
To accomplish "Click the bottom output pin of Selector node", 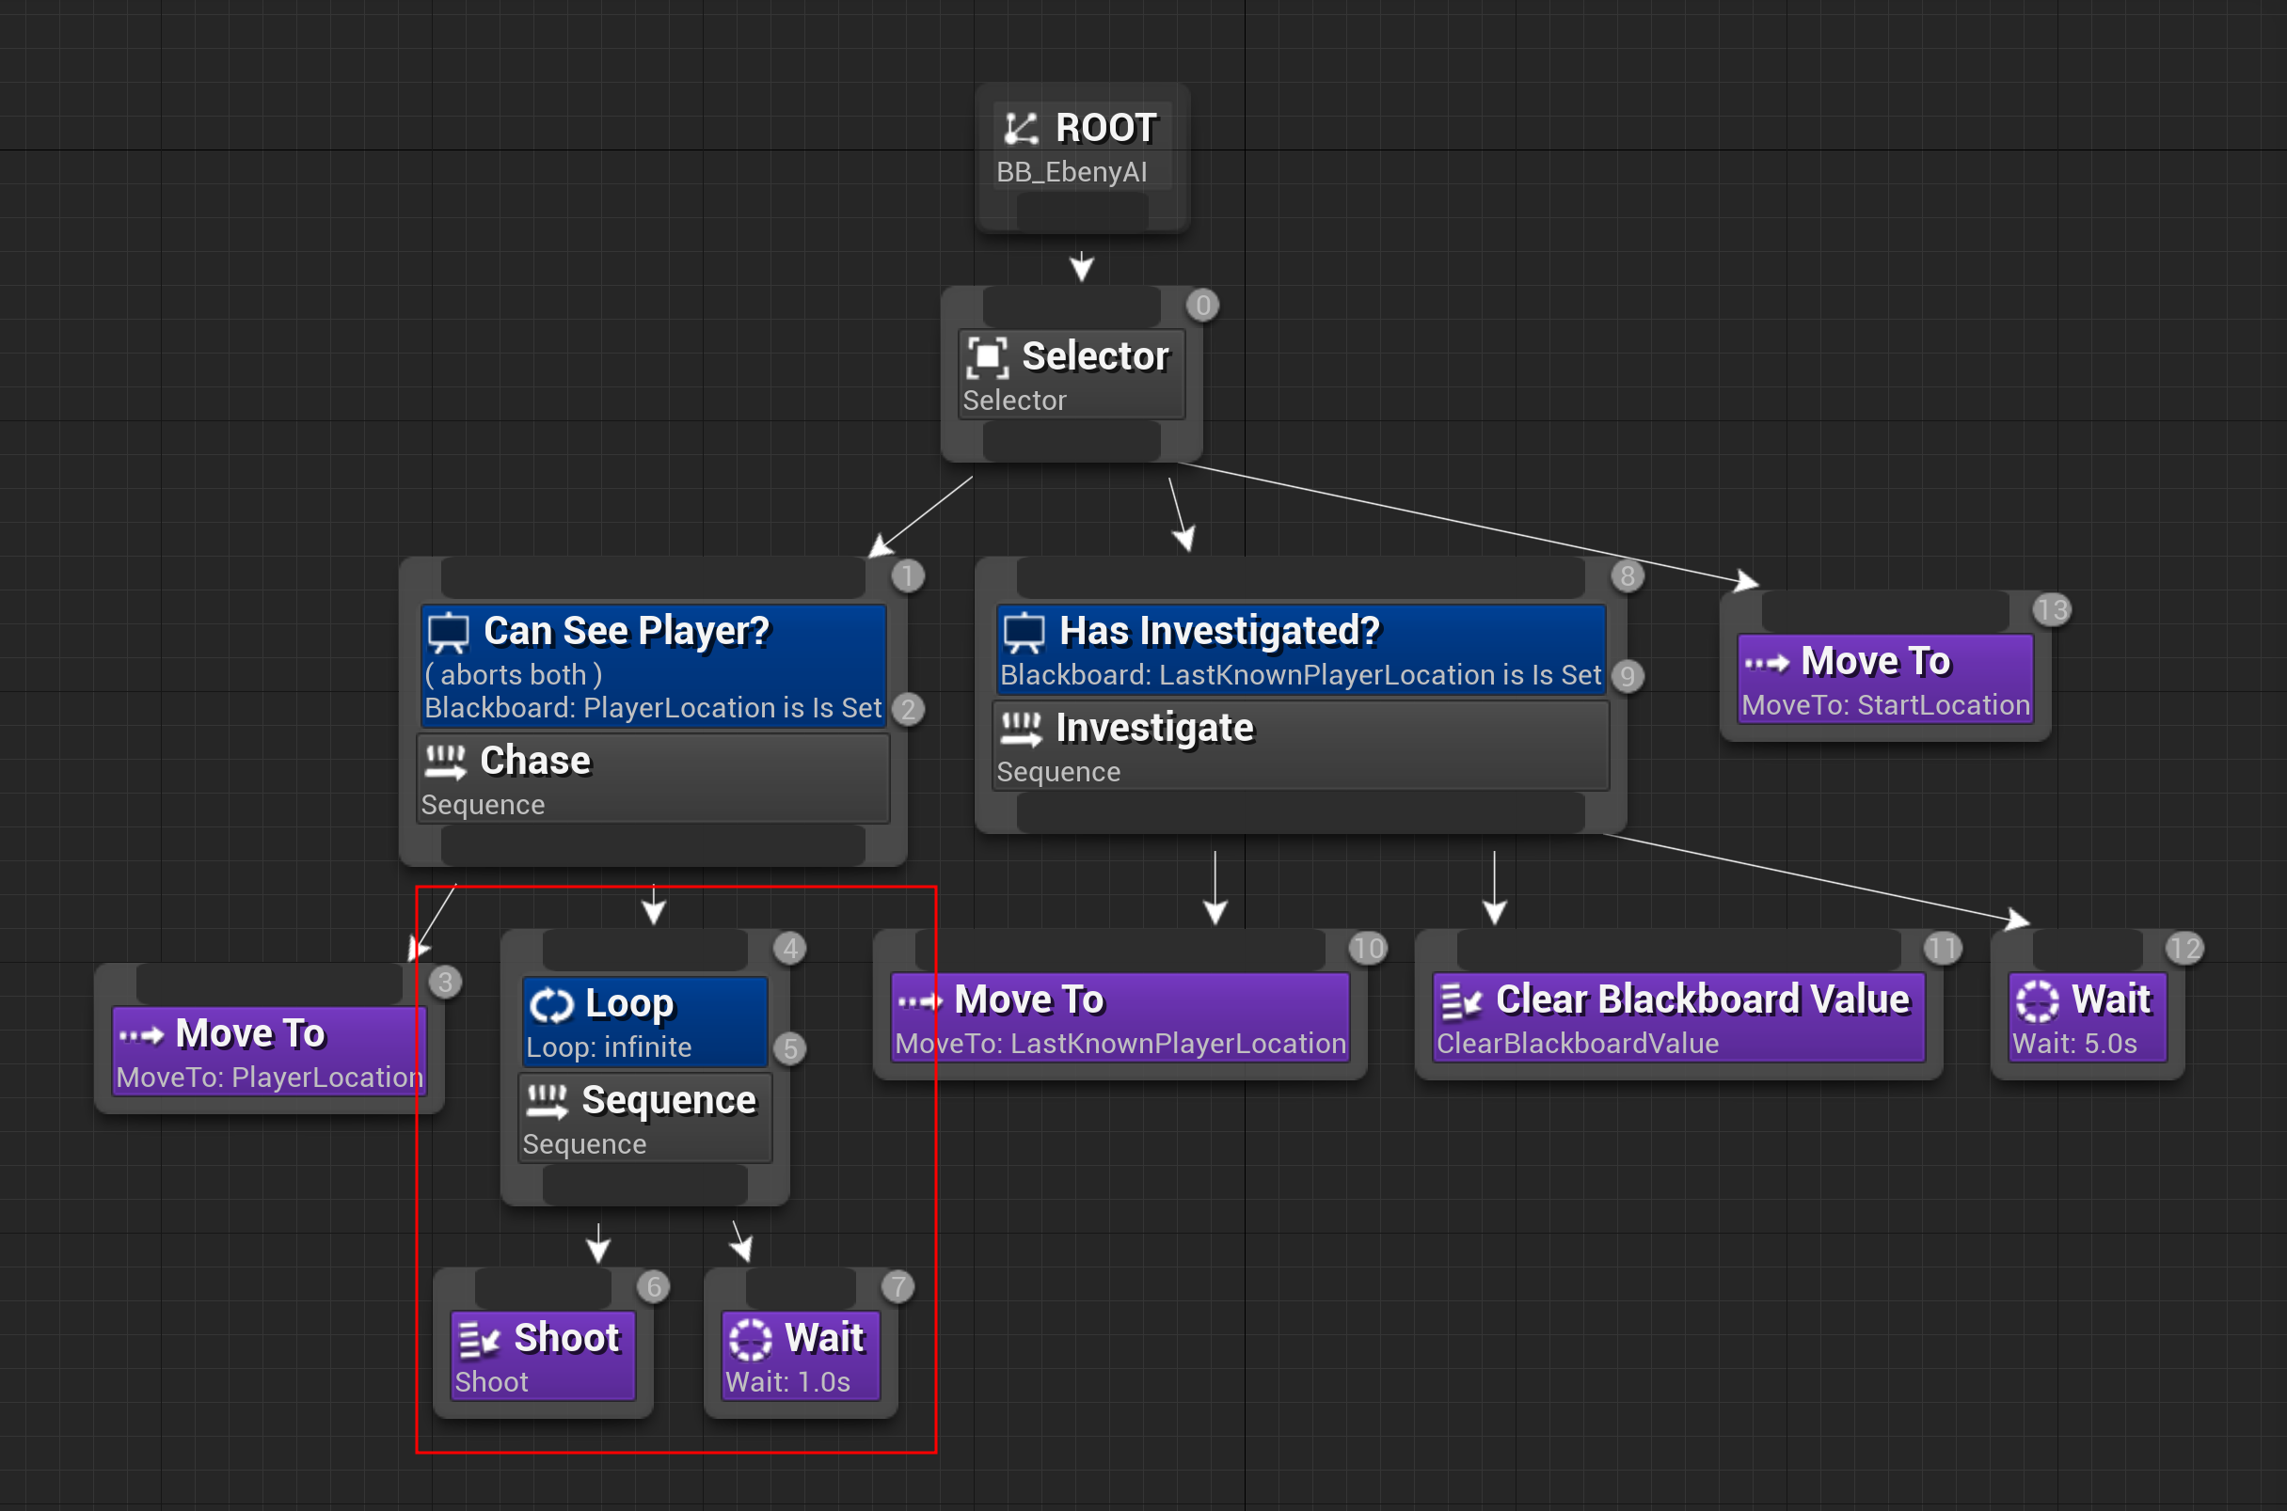I will pos(1072,442).
